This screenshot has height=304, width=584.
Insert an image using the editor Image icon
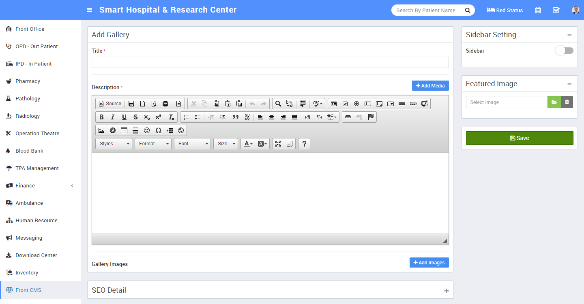pyautogui.click(x=101, y=130)
